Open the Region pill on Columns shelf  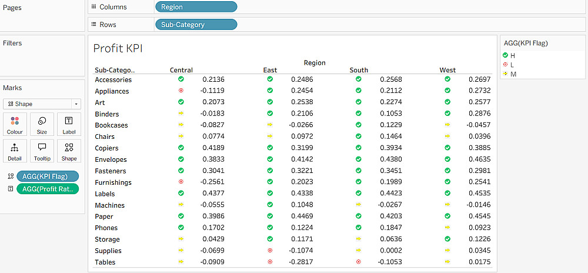point(196,7)
